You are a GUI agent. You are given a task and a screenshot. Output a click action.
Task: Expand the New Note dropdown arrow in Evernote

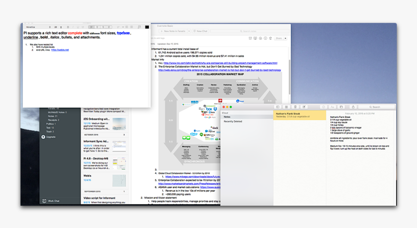[x=189, y=31]
